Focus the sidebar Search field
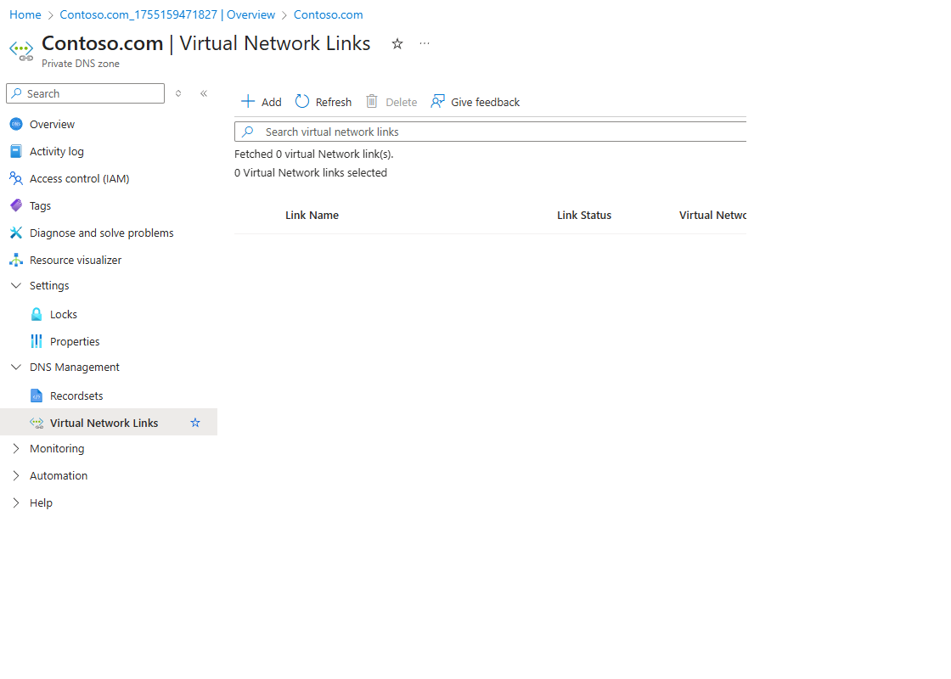The image size is (951, 679). click(x=86, y=93)
